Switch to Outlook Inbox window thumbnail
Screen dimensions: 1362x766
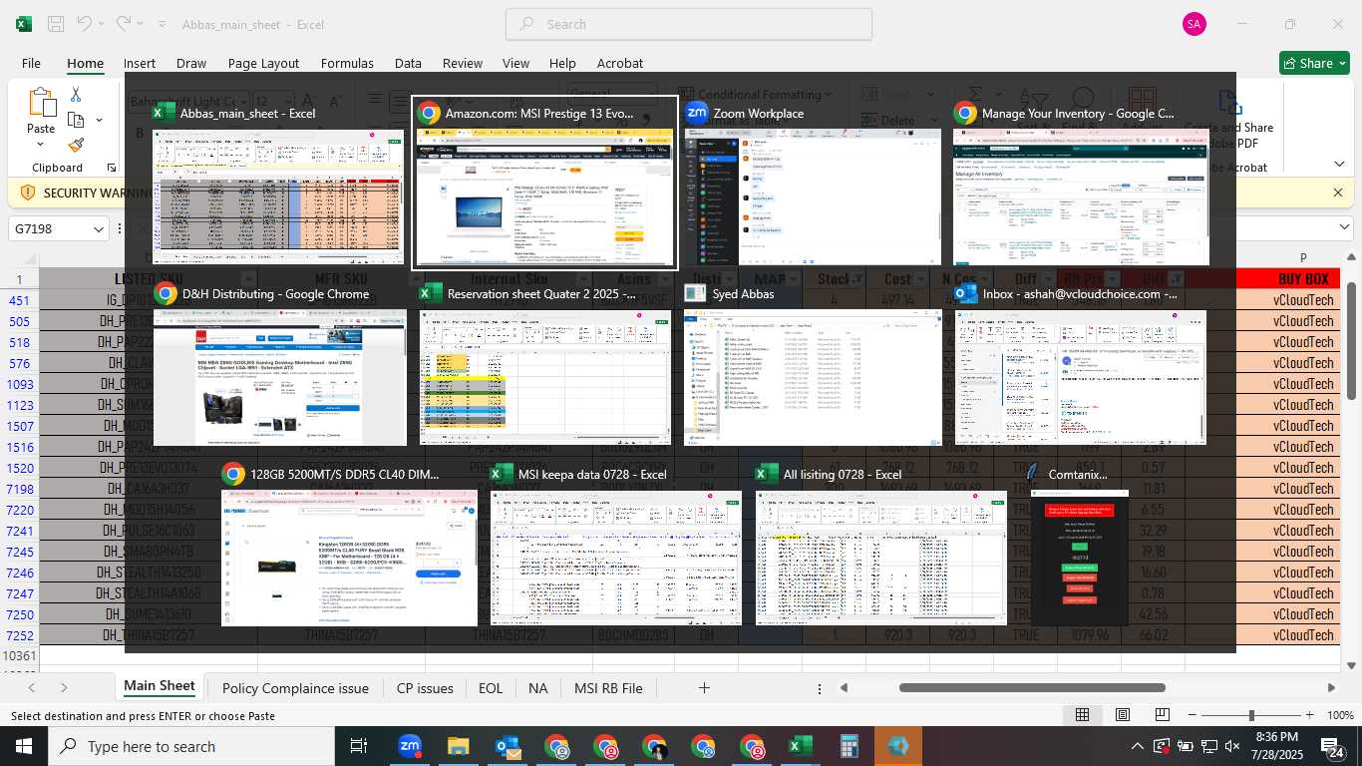click(x=1081, y=363)
